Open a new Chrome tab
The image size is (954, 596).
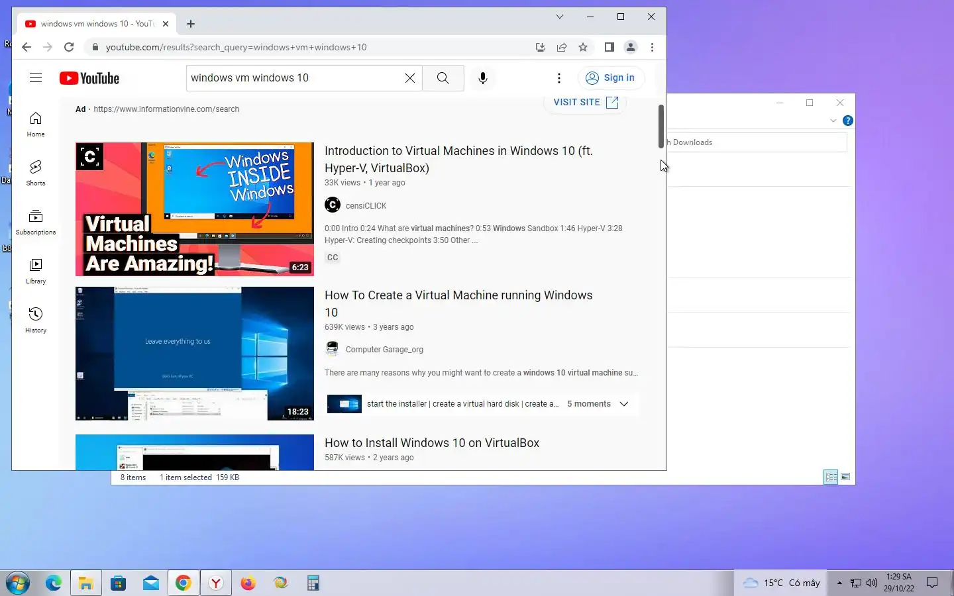[x=191, y=24]
